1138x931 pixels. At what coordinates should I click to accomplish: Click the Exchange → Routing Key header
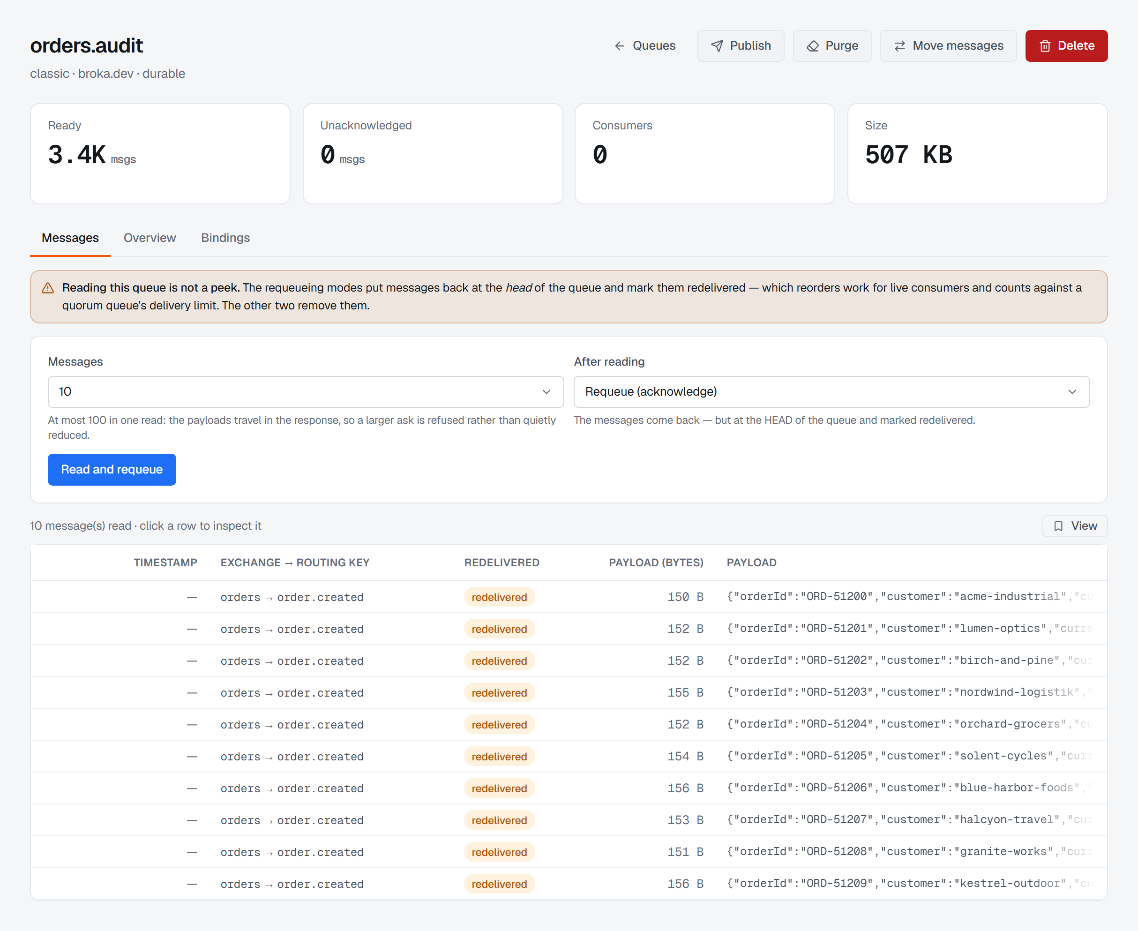[295, 562]
